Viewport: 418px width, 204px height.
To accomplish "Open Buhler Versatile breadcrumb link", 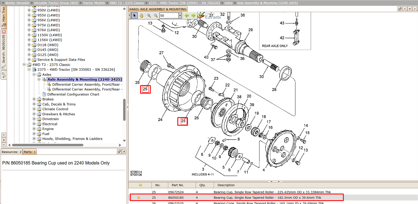I will (x=17, y=3).
